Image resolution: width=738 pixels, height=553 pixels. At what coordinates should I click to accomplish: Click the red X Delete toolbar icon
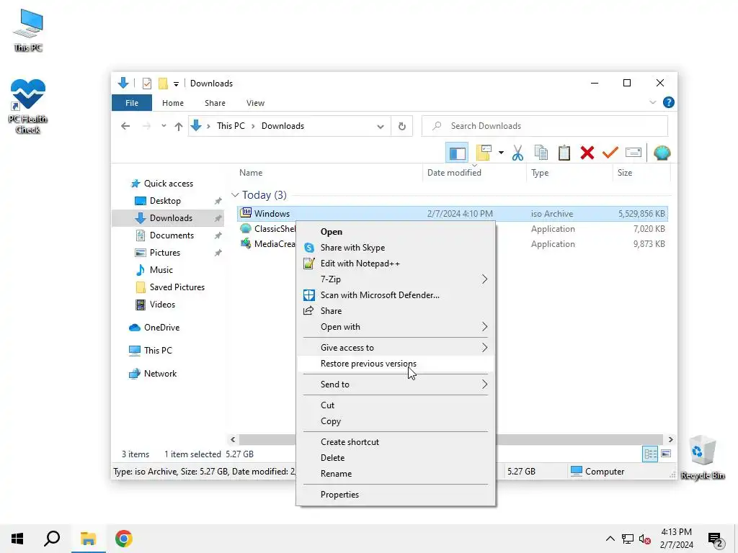click(x=587, y=153)
